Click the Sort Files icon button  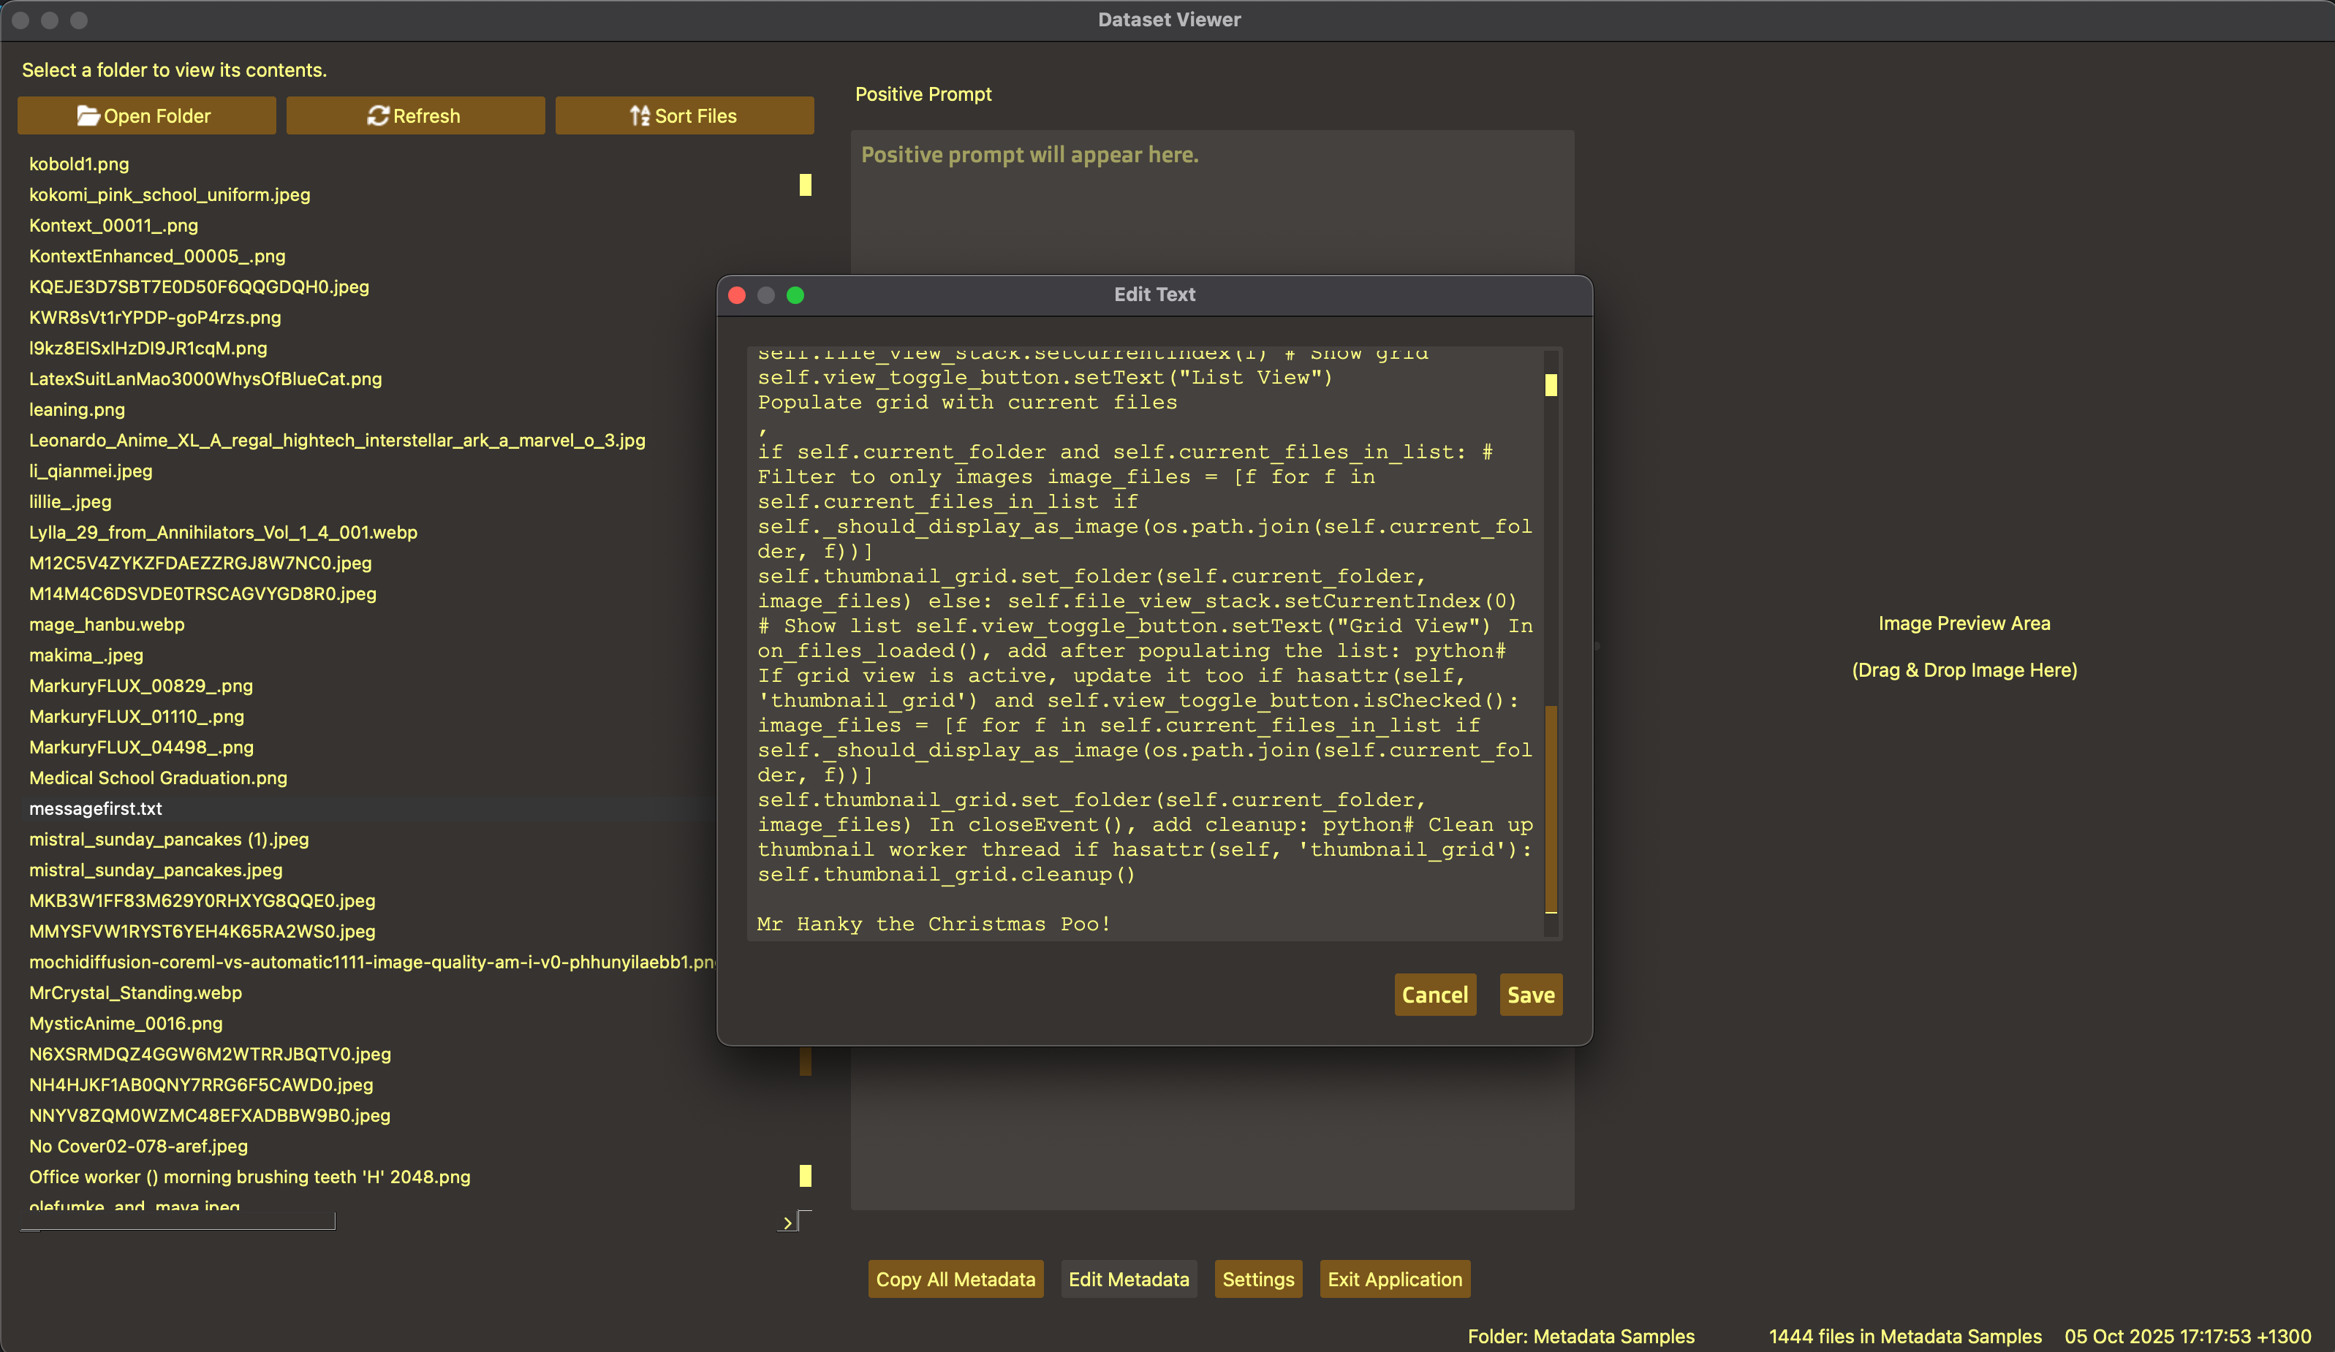coord(684,115)
